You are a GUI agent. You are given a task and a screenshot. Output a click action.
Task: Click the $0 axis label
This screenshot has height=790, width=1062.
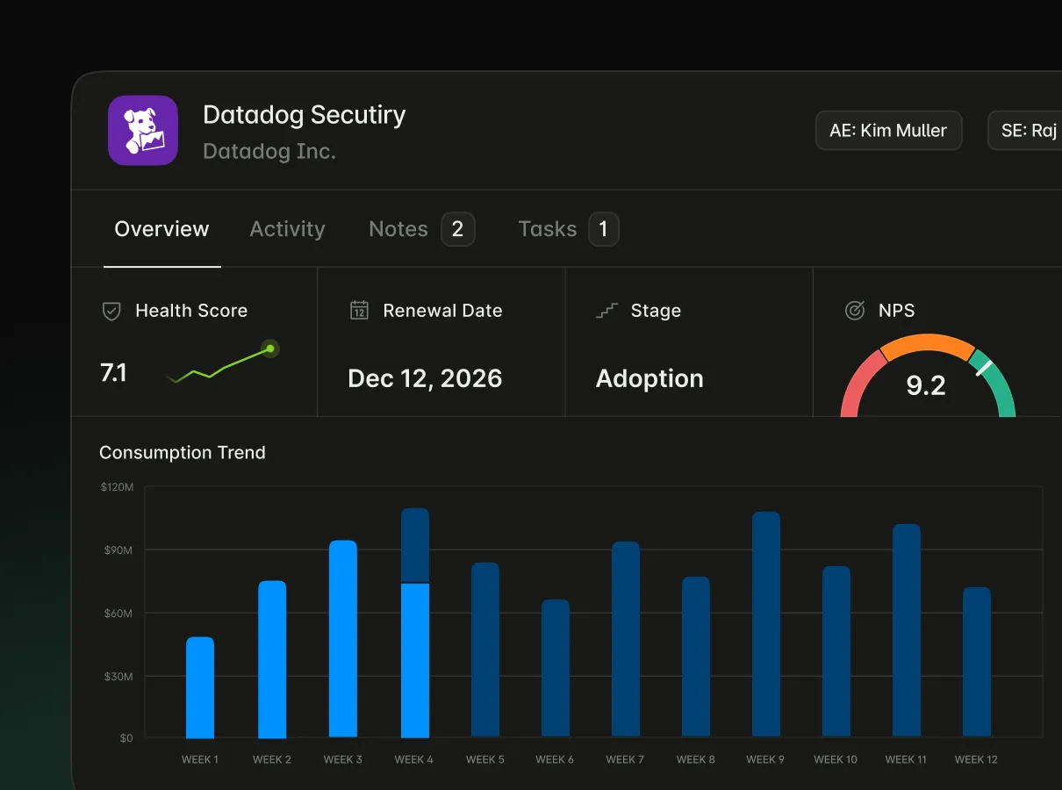point(126,738)
